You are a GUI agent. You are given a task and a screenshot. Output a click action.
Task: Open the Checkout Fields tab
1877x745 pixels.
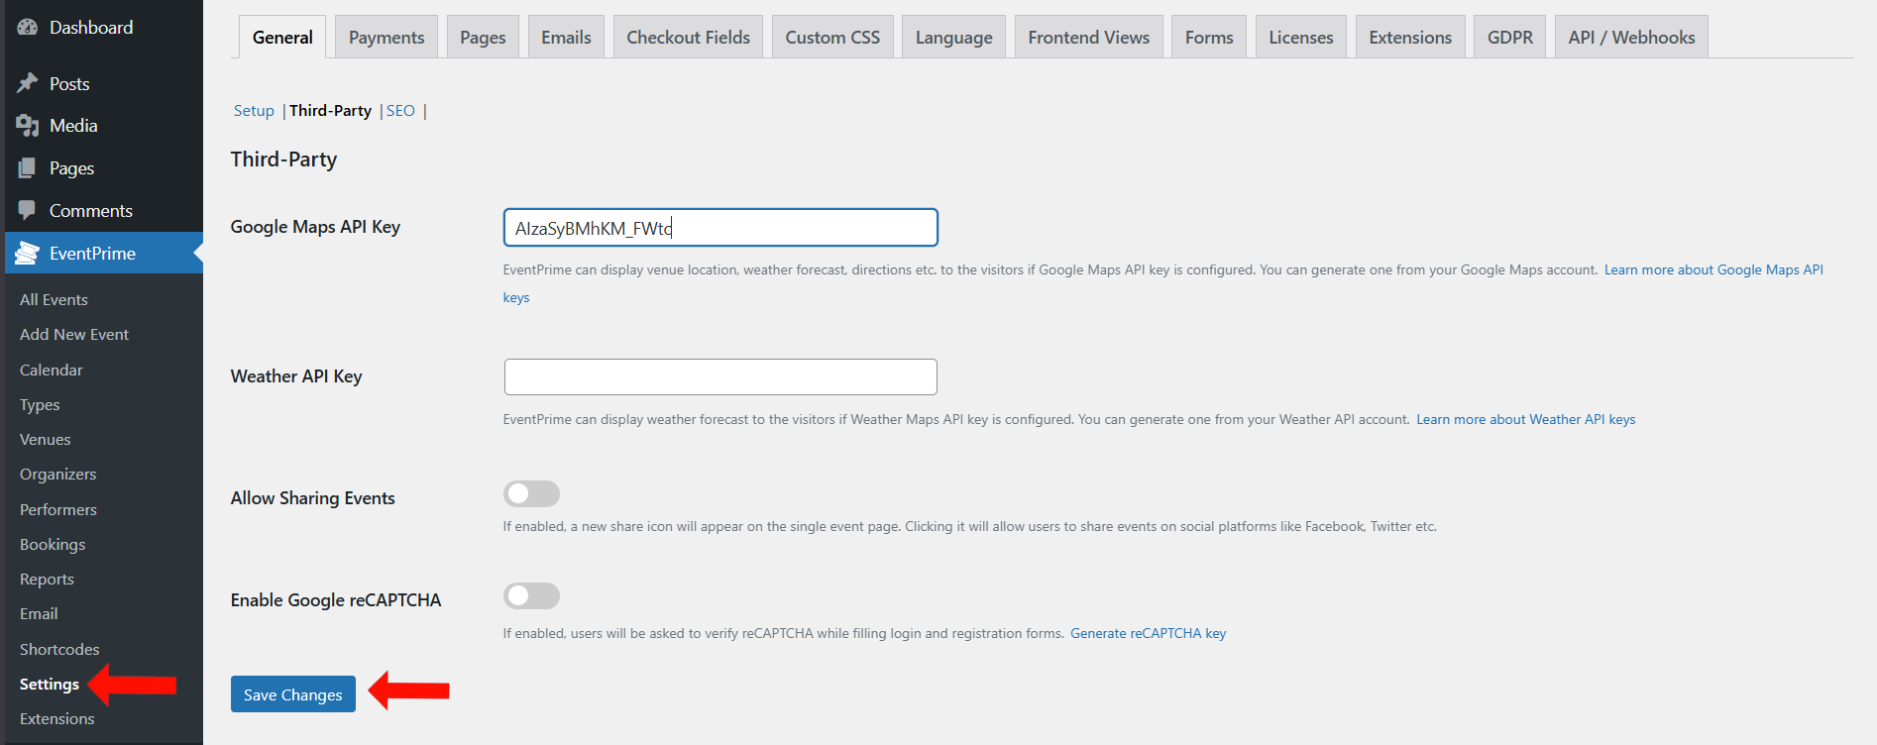point(688,38)
